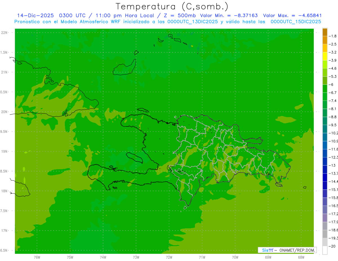The image size is (338, 261).
Task: Click the 69W longitude label
Action: (x=268, y=257)
